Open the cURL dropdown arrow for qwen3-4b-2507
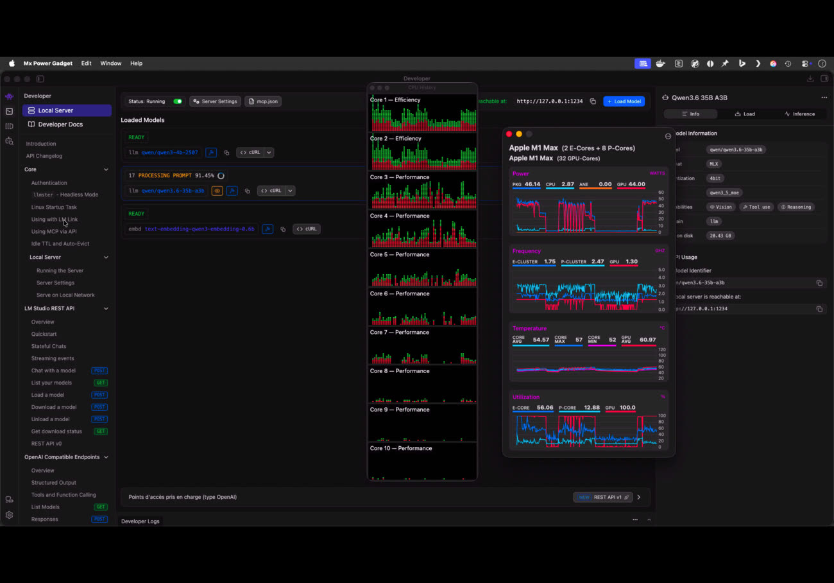The image size is (834, 583). pyautogui.click(x=269, y=153)
